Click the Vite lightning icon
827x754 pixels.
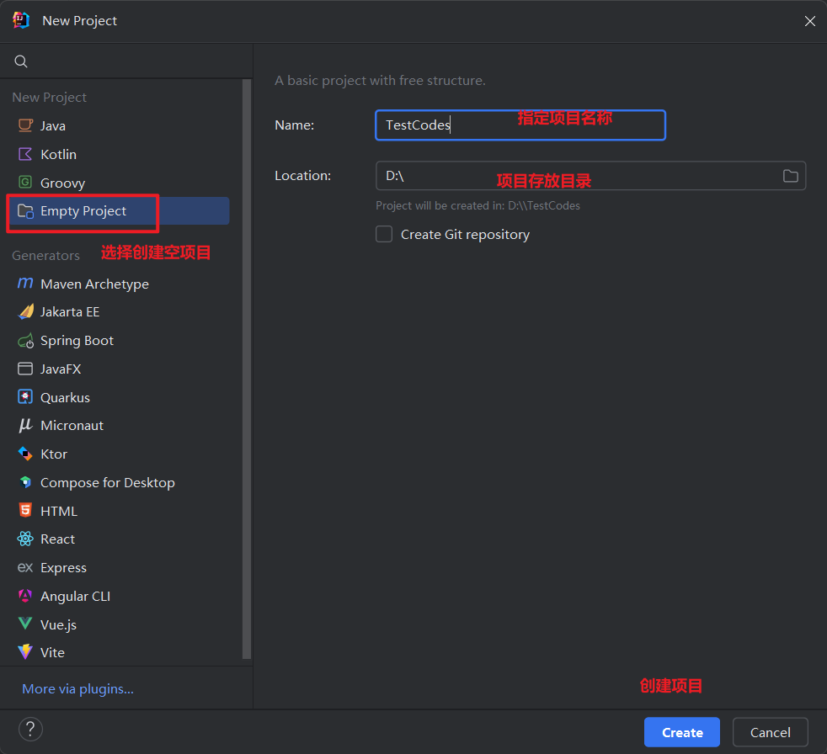25,652
